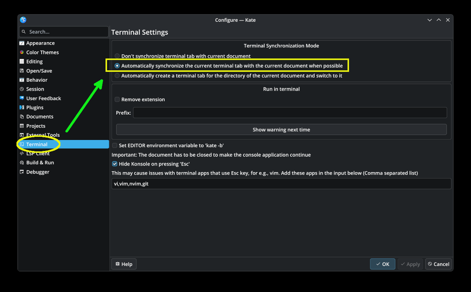
Task: Click the Run in terminal group title
Action: 281,89
